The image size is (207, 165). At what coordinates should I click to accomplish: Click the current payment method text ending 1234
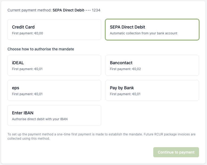tap(54, 10)
